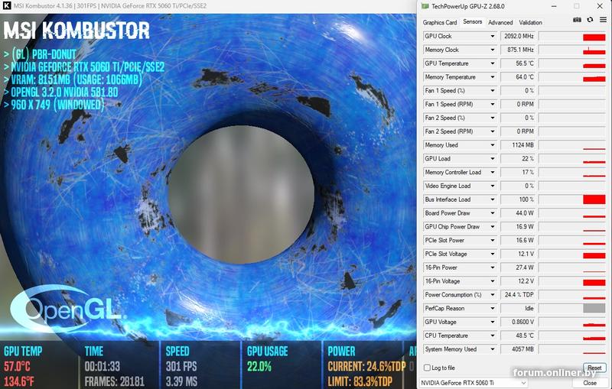Open the Video Engine Load dropdown
This screenshot has width=612, height=389.
coord(492,186)
